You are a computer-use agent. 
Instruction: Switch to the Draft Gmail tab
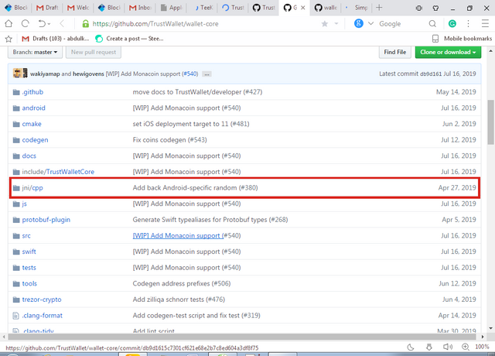(x=47, y=8)
